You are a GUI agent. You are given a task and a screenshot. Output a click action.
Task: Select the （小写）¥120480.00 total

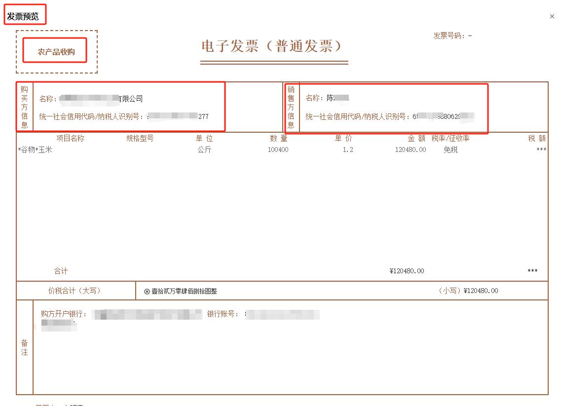point(467,291)
